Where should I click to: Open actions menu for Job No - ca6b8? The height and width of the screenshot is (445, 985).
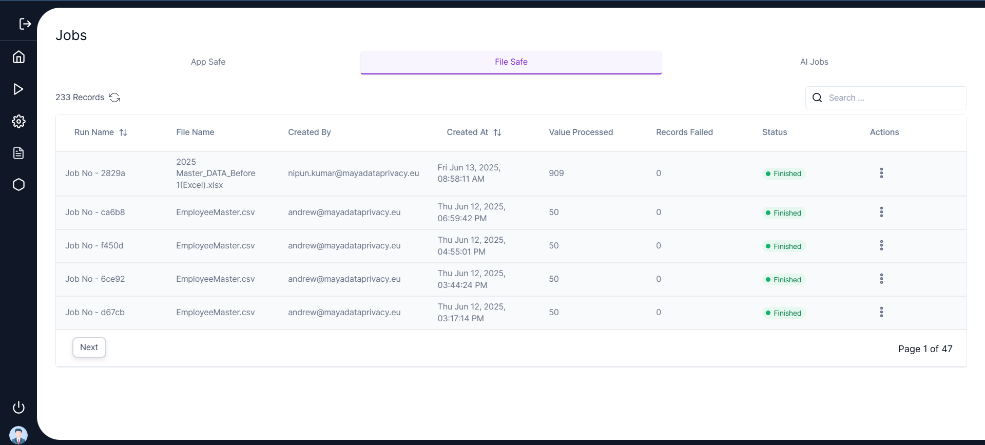click(x=881, y=212)
